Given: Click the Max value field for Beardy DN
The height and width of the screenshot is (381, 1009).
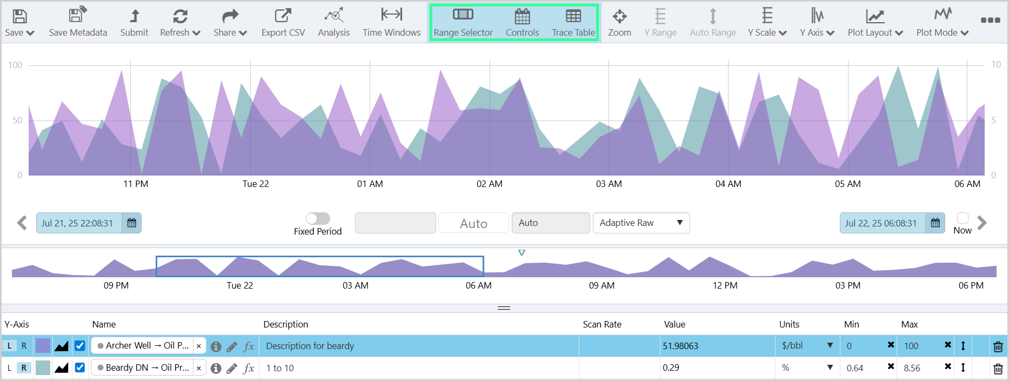Looking at the screenshot, I should point(920,368).
